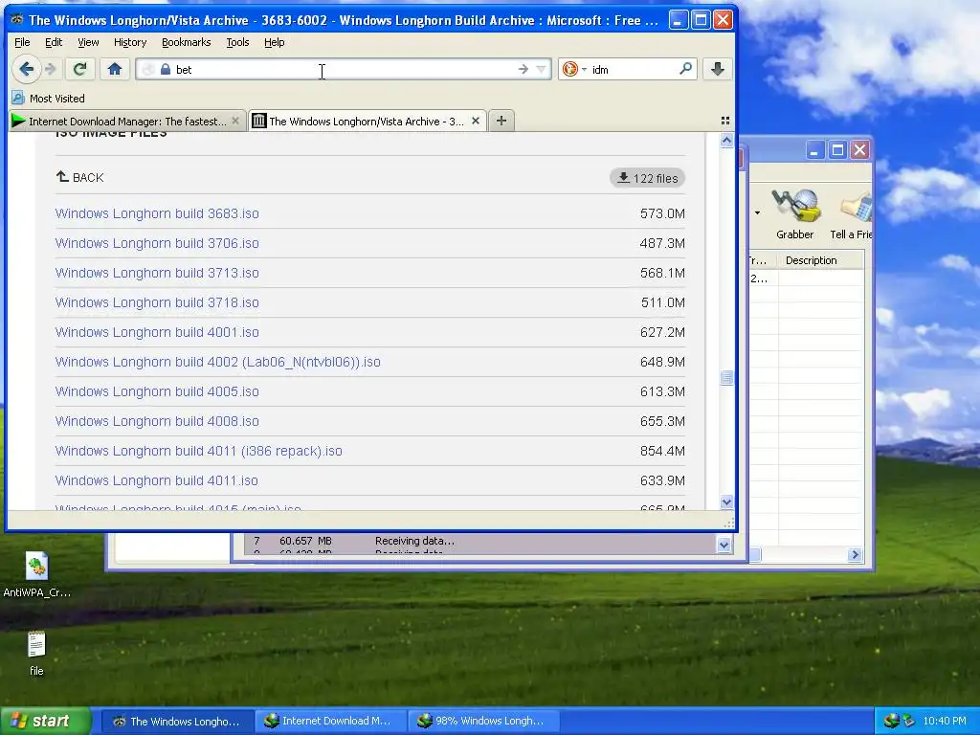Image resolution: width=980 pixels, height=735 pixels.
Task: Open the Bookmarks menu
Action: (x=187, y=42)
